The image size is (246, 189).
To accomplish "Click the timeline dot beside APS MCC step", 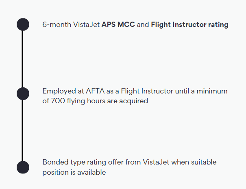I will tap(23, 24).
